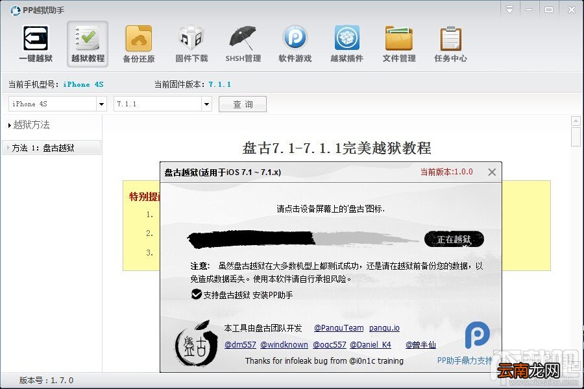Image resolution: width=584 pixels, height=389 pixels.
Task: Click 盘古7.1-7.1.1完美越狱教程 heading
Action: [x=337, y=148]
